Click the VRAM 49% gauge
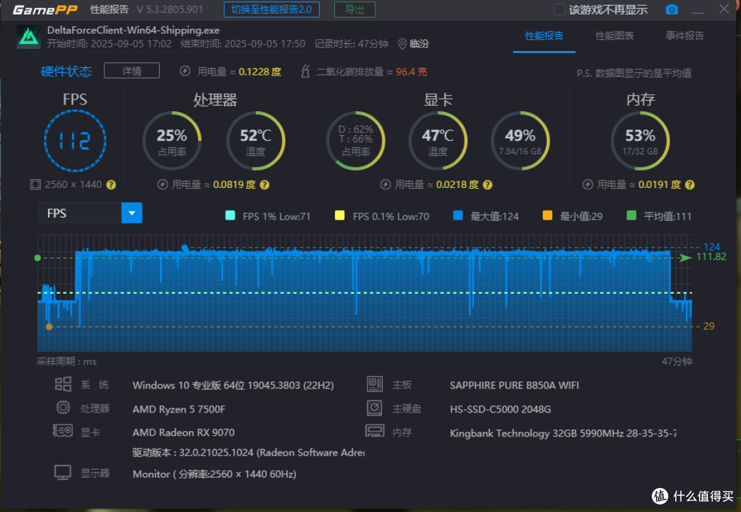The height and width of the screenshot is (512, 741). point(520,141)
